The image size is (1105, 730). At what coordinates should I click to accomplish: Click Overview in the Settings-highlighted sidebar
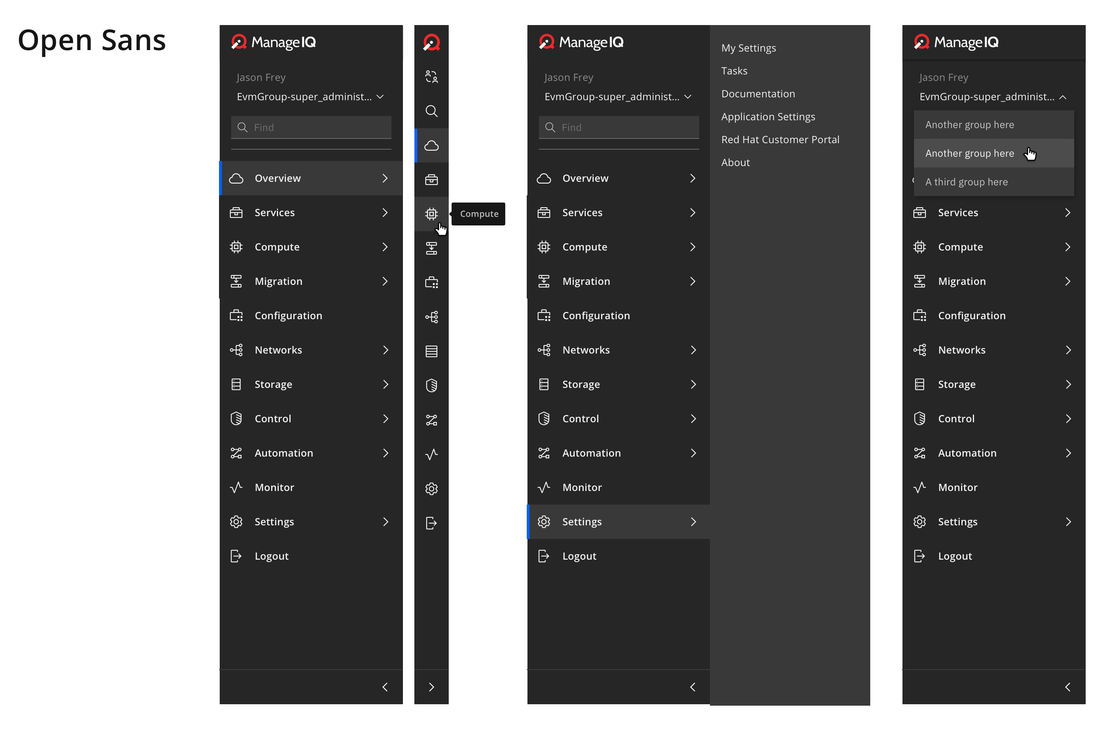coord(619,178)
